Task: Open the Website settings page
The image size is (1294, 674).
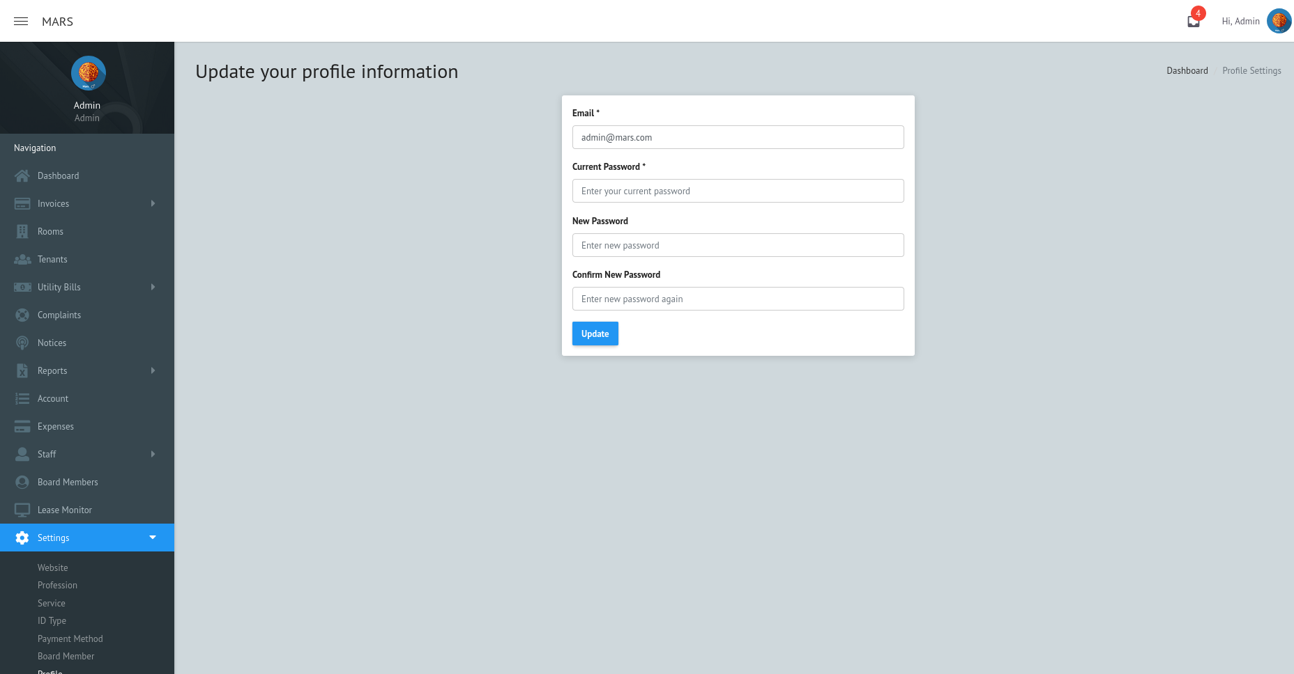Action: [x=52, y=567]
